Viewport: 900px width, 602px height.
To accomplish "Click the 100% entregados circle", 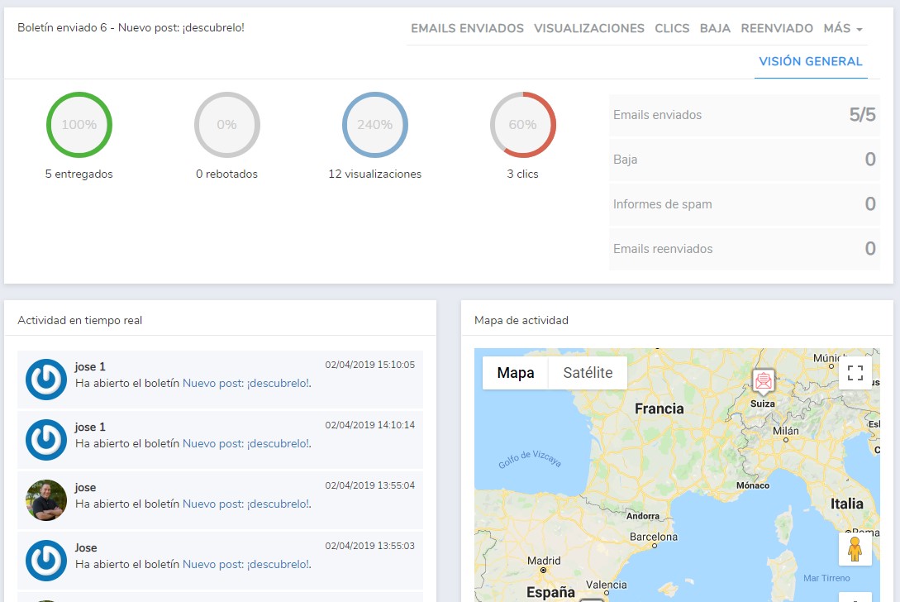I will click(79, 125).
